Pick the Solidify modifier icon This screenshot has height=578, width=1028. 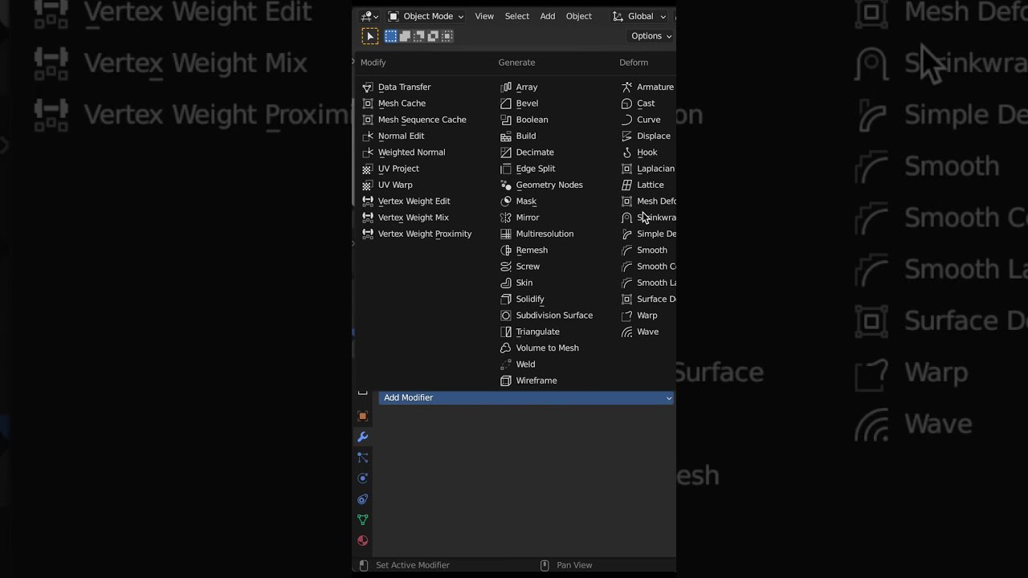(506, 299)
